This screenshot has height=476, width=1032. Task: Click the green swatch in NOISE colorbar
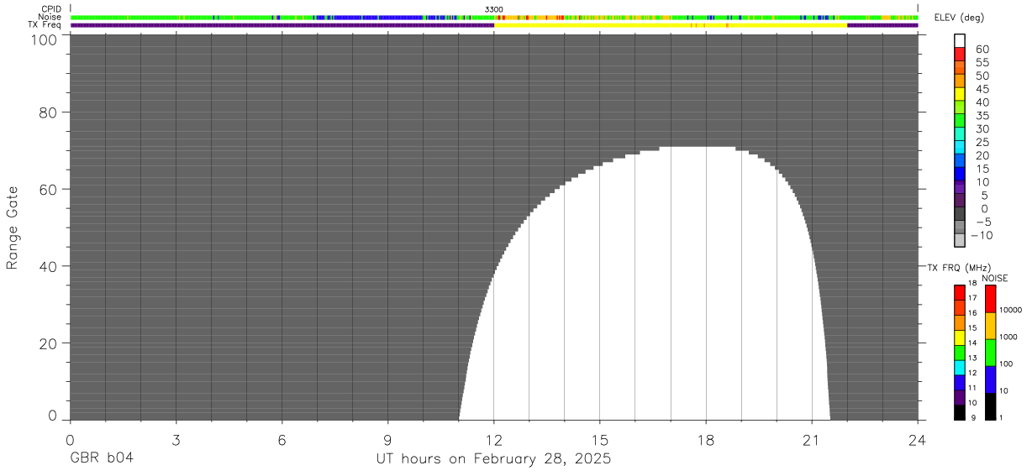990,353
